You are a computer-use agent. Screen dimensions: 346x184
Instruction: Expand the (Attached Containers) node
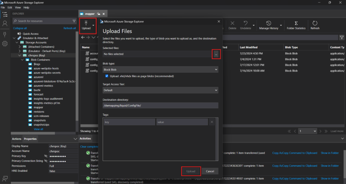tap(20, 47)
